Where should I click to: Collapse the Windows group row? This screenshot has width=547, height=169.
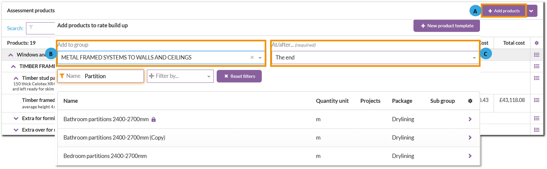coord(11,55)
